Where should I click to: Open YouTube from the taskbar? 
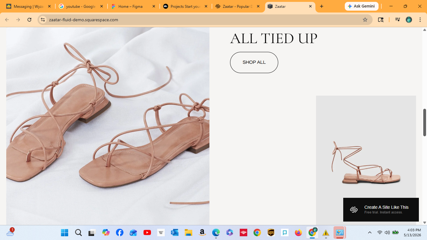click(147, 232)
